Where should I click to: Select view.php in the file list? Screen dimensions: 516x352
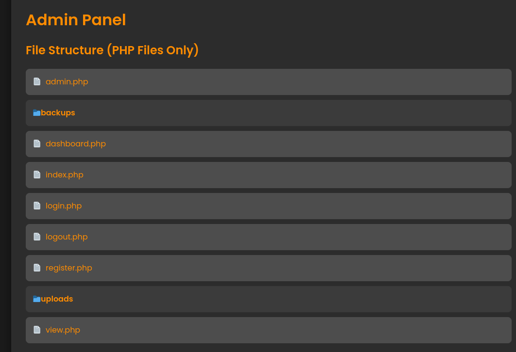63,330
